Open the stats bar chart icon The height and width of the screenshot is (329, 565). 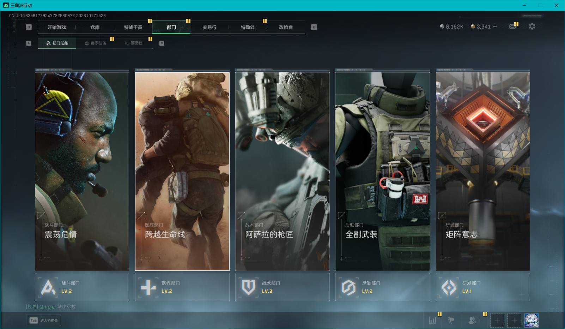pyautogui.click(x=432, y=321)
